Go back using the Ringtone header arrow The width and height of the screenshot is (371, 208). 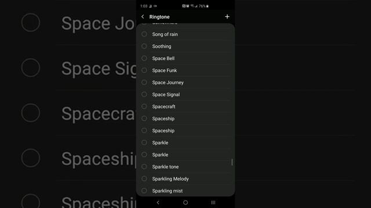143,17
